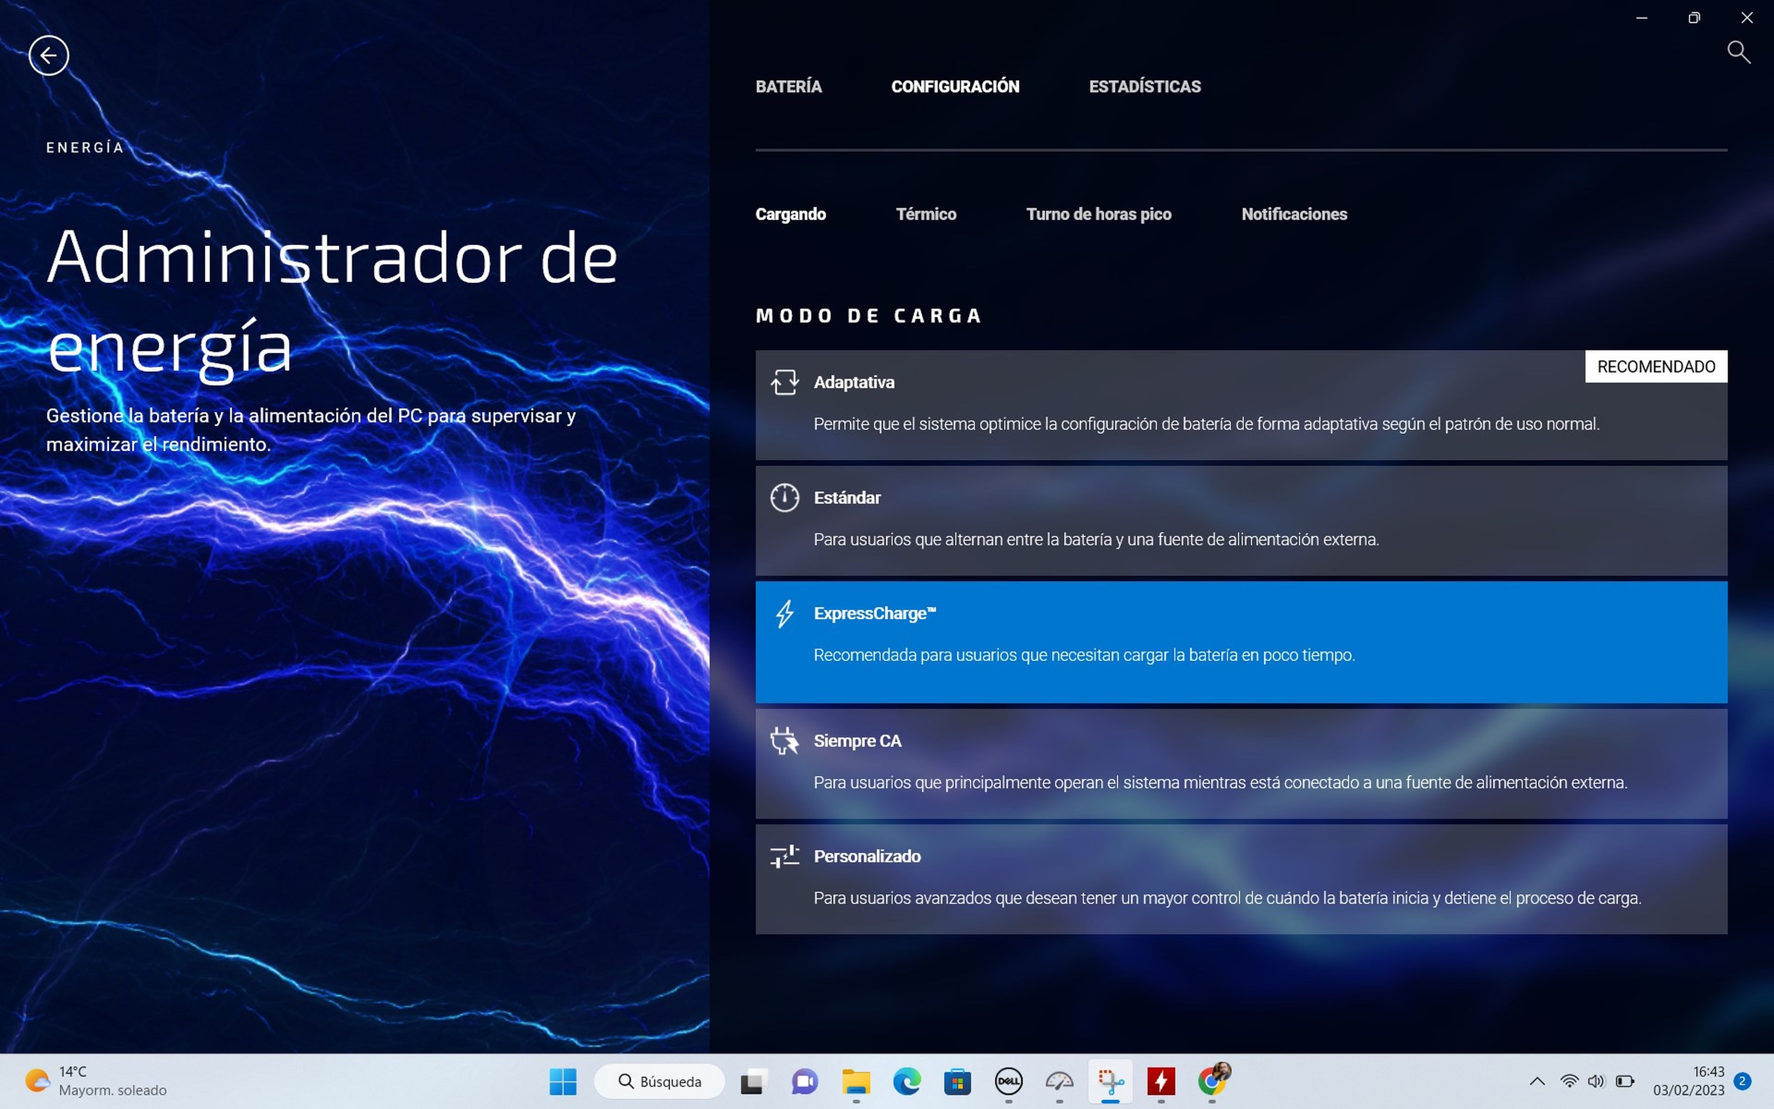Open the CONFIGURACIÓN tab
The width and height of the screenshot is (1774, 1109).
pos(955,86)
